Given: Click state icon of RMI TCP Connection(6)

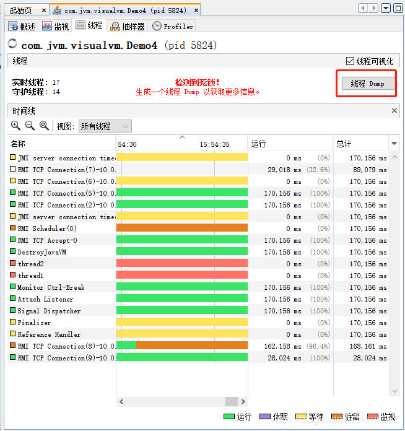Looking at the screenshot, I should (12, 181).
